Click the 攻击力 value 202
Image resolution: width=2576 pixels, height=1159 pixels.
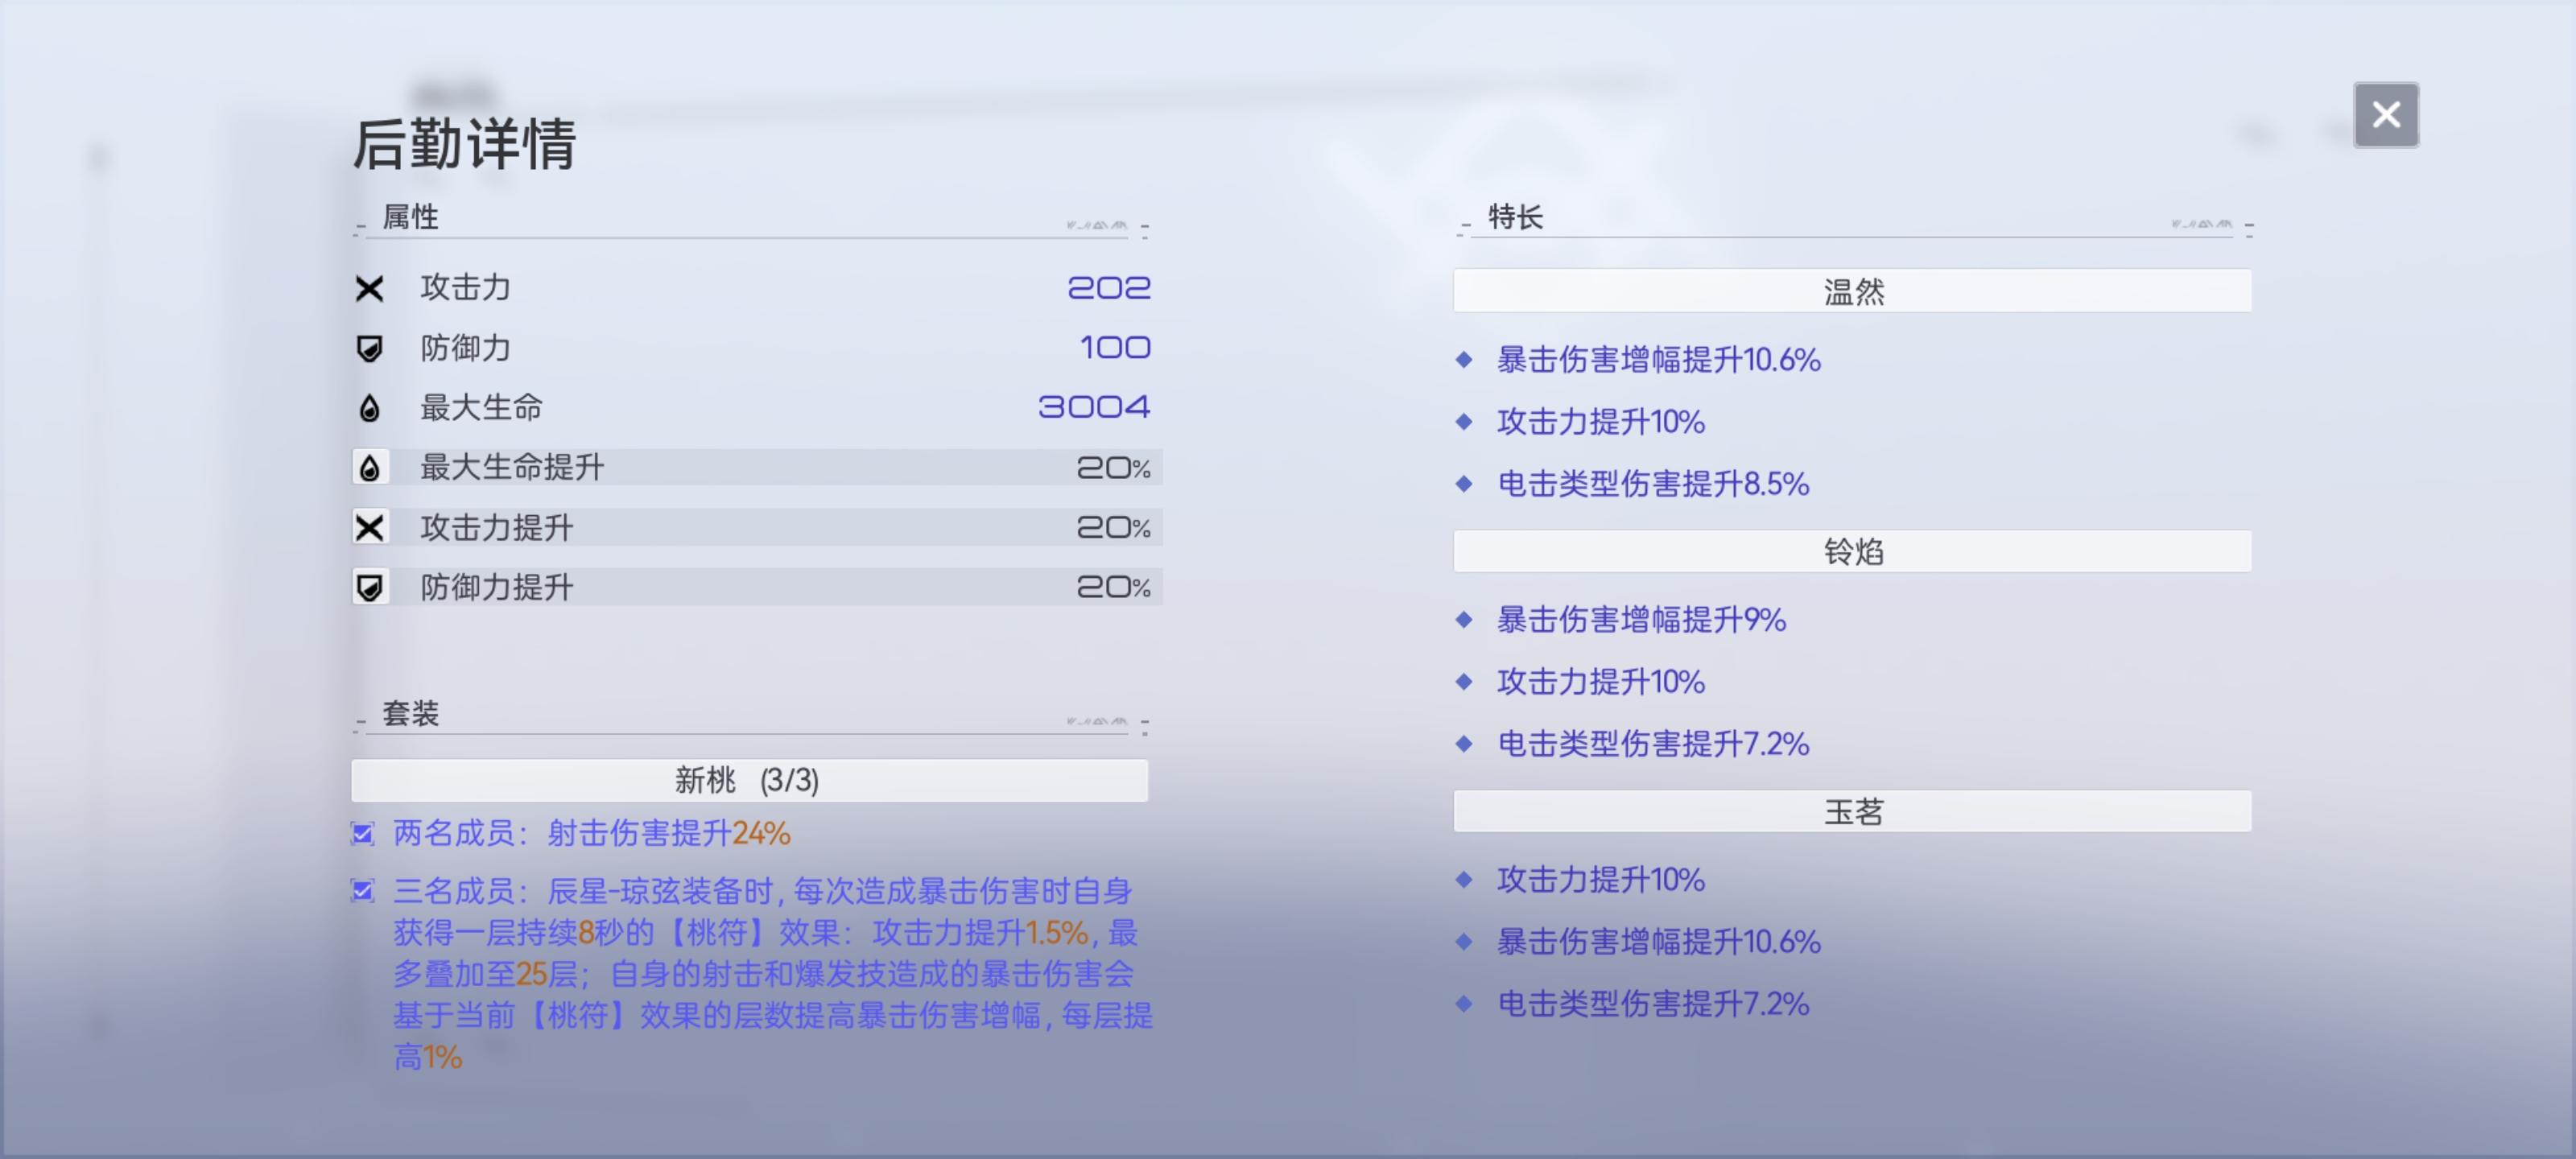(x=1109, y=288)
